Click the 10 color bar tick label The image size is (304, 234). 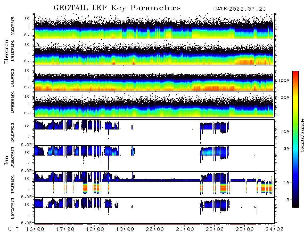[x=286, y=183]
